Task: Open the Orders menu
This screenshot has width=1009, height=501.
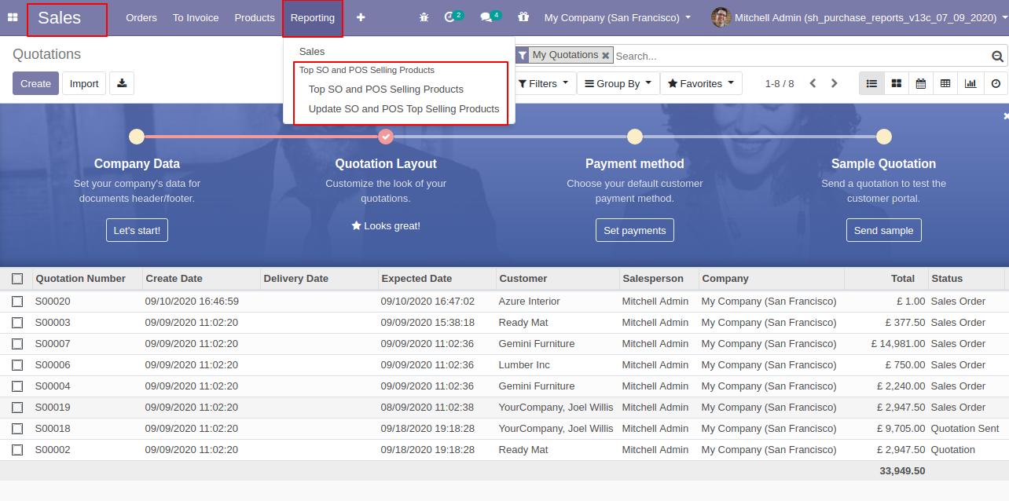Action: (x=141, y=17)
